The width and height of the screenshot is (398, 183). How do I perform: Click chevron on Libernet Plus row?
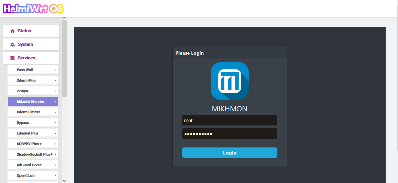tap(55, 133)
